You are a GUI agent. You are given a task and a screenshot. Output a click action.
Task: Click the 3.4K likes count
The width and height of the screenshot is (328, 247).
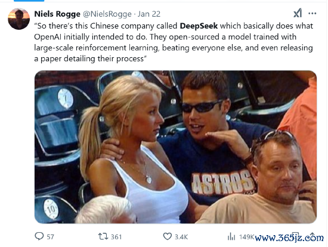(181, 237)
